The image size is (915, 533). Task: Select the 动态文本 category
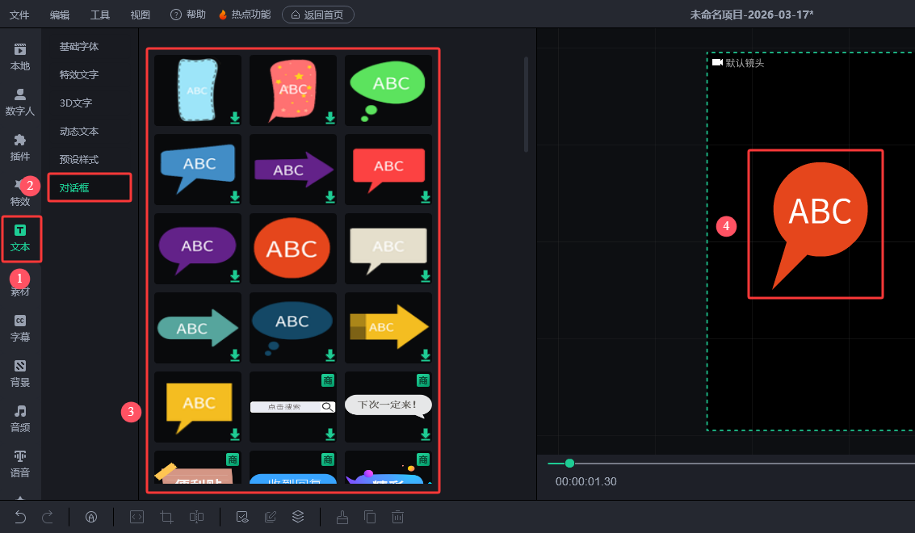pos(79,131)
